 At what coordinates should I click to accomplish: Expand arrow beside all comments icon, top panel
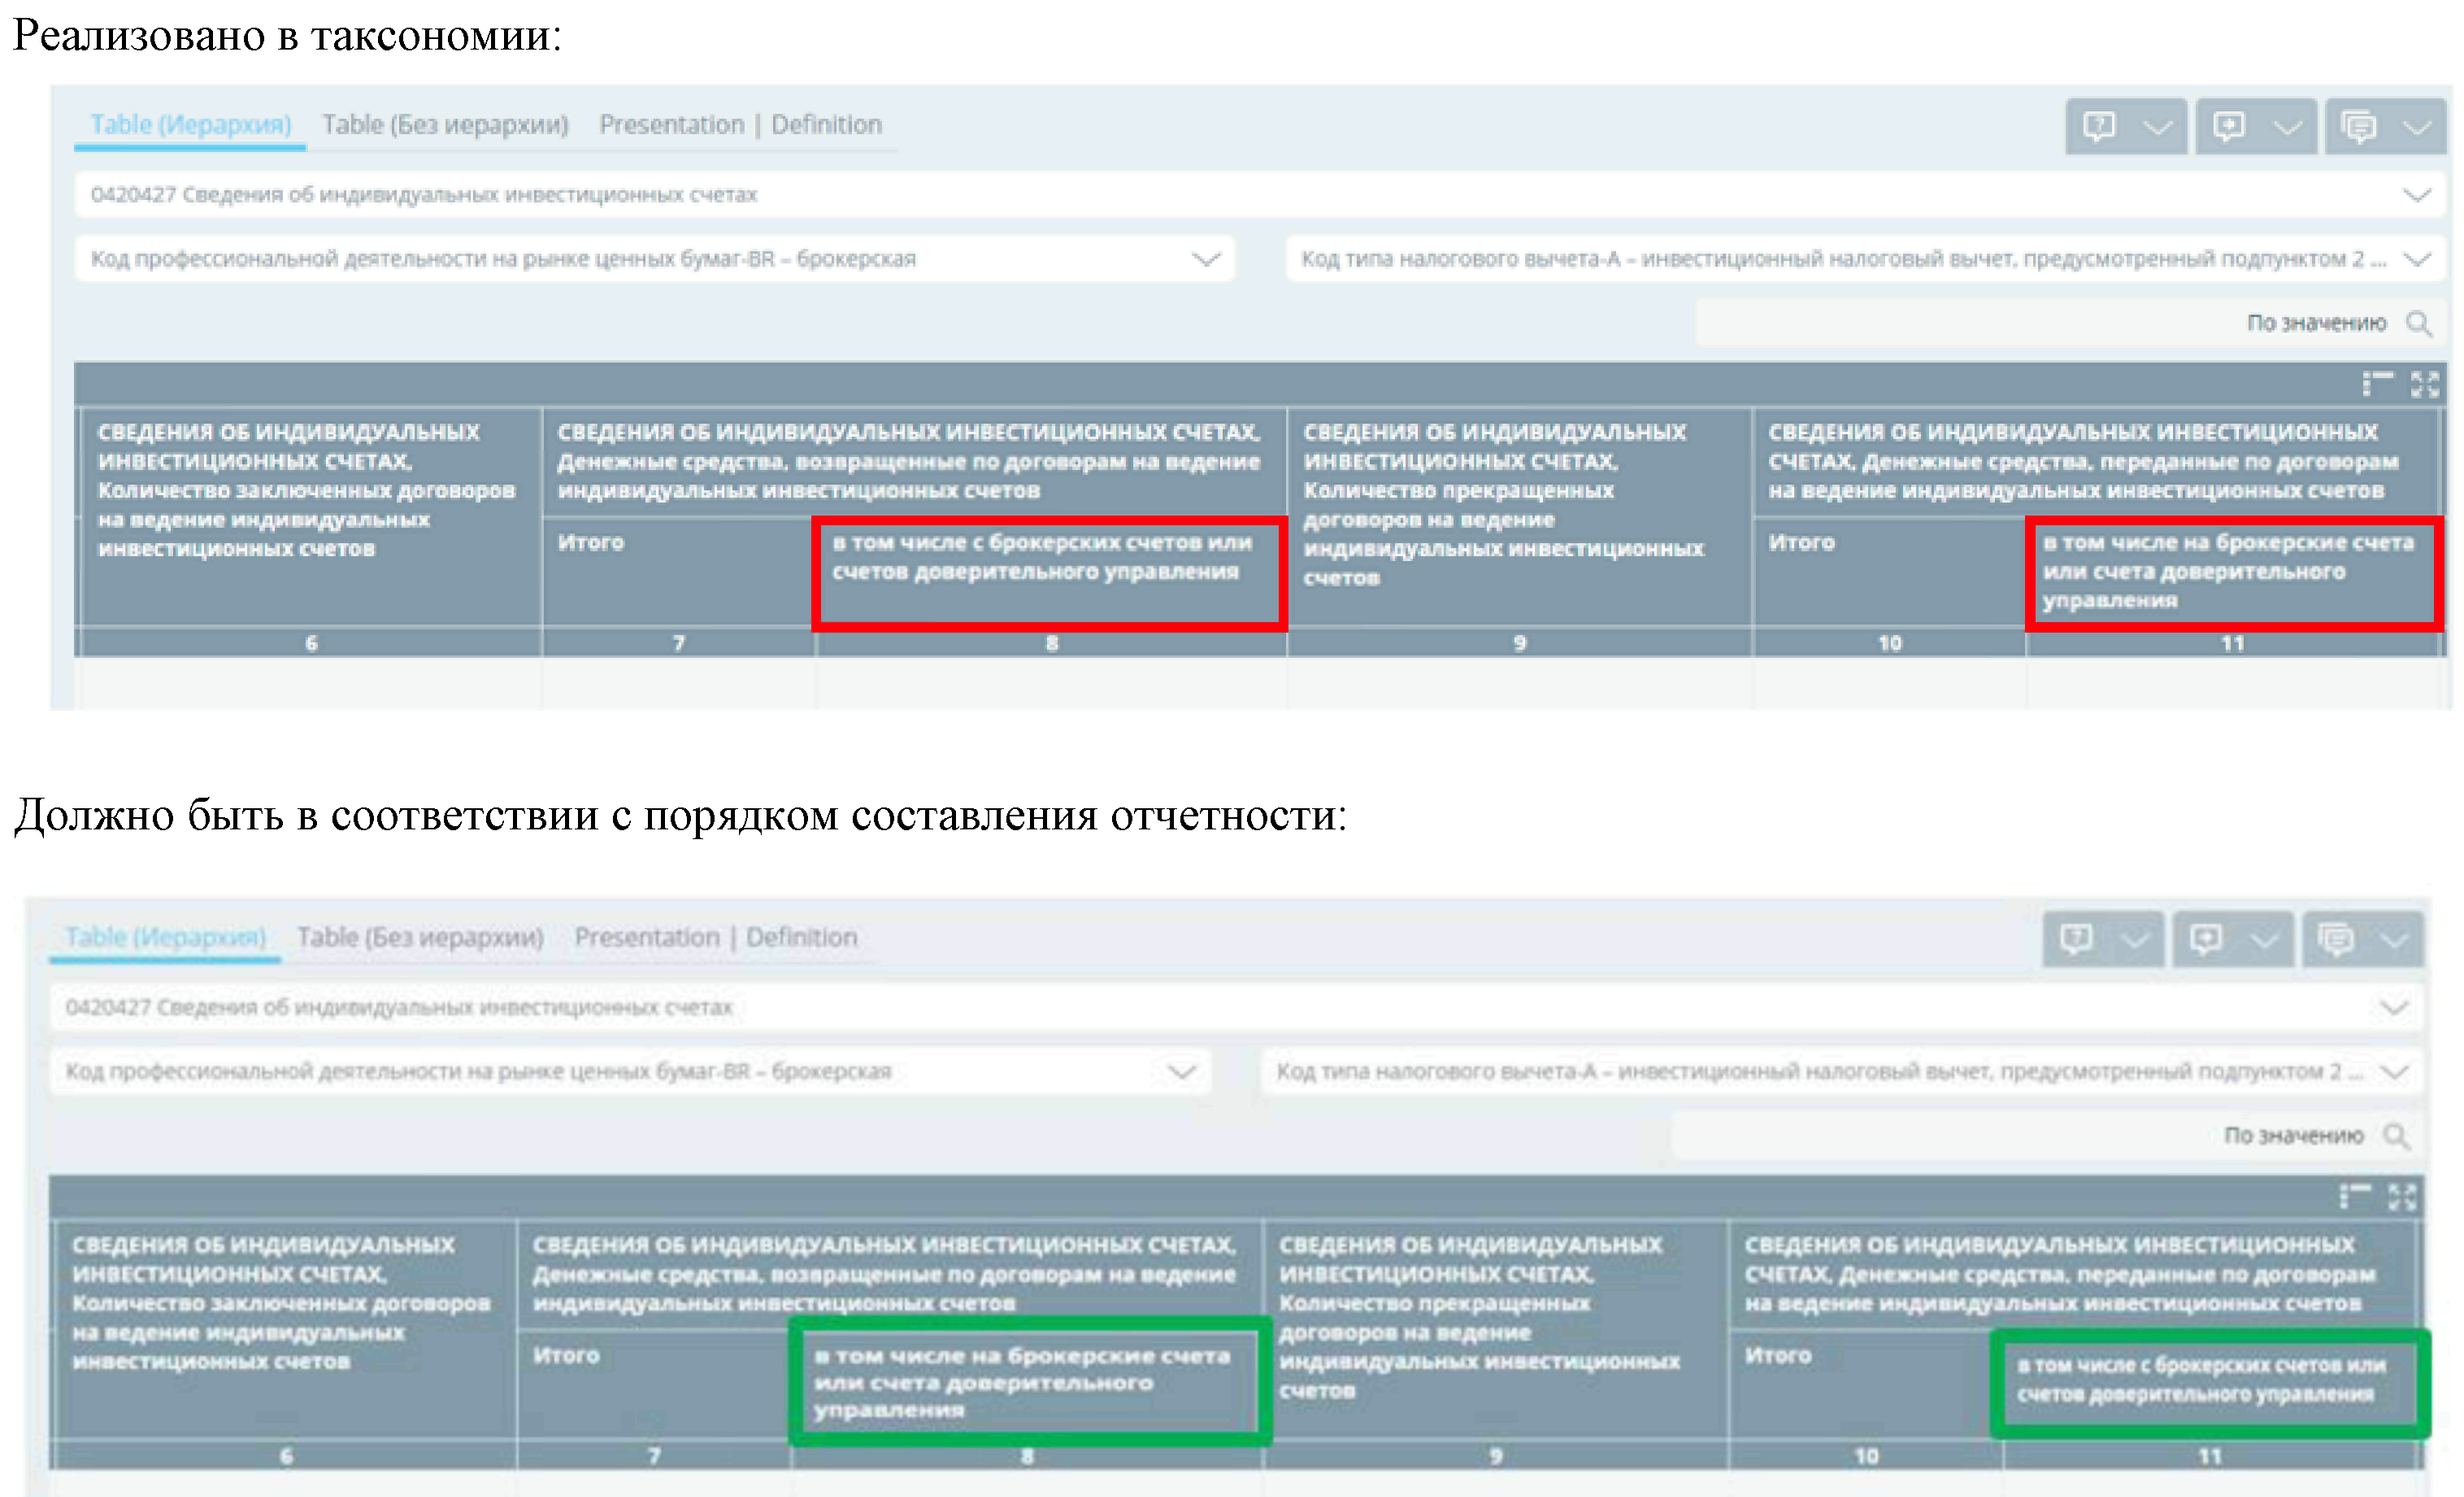tap(2417, 127)
